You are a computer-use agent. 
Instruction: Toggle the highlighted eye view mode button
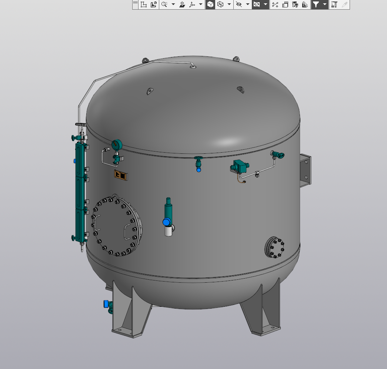[257, 4]
